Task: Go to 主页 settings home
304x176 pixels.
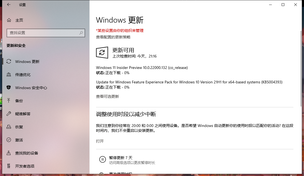Action: coord(19,20)
